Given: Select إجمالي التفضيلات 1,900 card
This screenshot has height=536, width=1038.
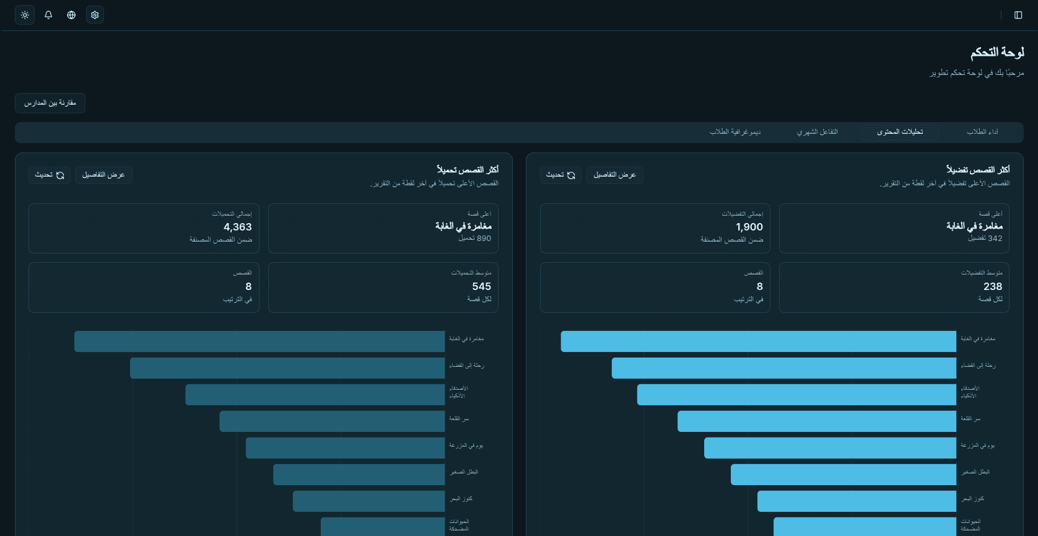Looking at the screenshot, I should click(x=655, y=229).
